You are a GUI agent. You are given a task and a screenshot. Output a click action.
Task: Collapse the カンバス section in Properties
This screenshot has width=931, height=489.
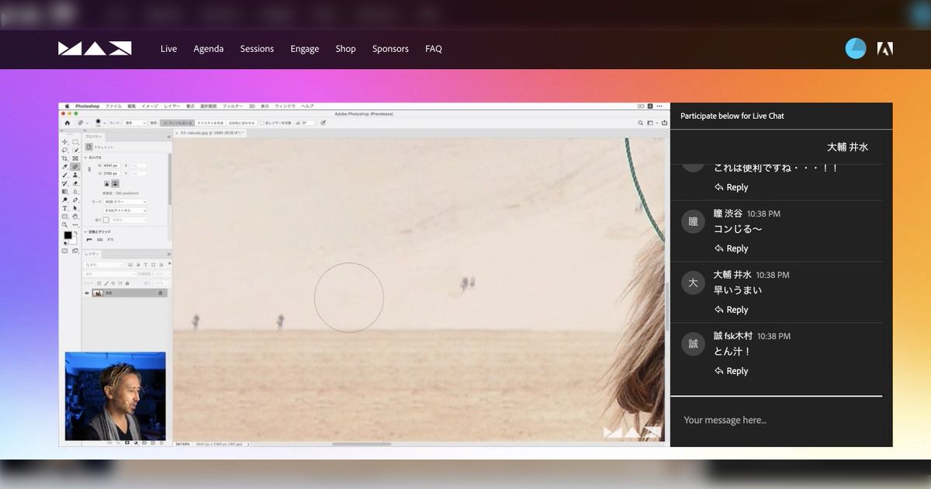click(88, 158)
